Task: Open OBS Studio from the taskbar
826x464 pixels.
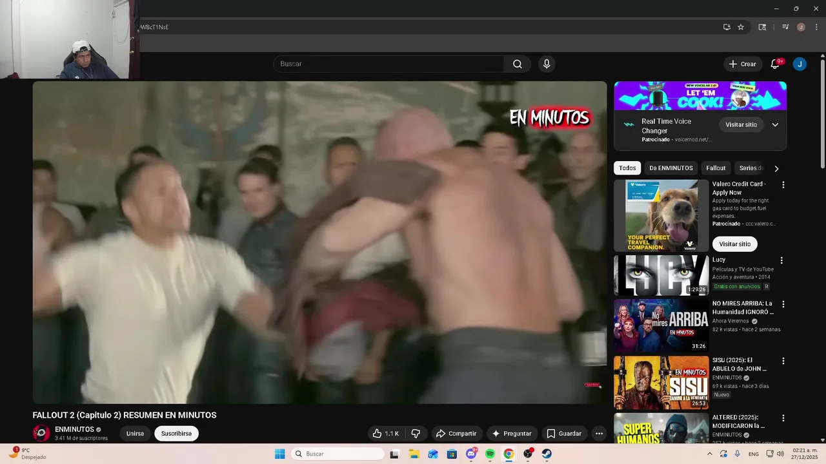Action: pos(528,454)
